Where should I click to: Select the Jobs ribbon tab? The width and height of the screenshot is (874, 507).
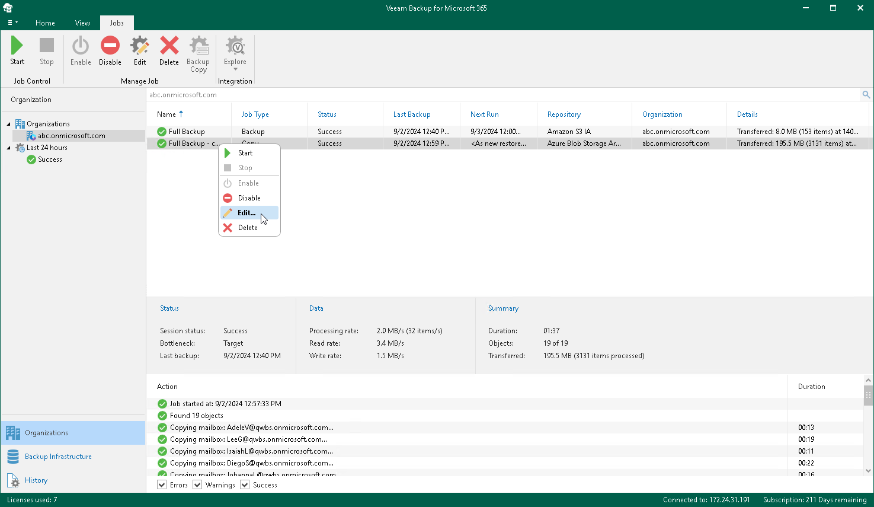coord(117,23)
